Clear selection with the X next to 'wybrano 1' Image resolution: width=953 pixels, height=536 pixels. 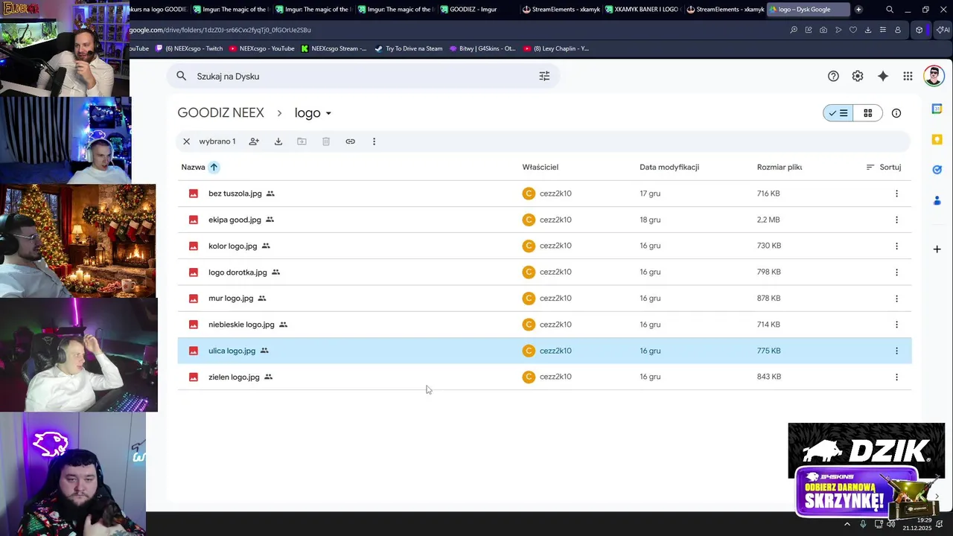click(x=186, y=141)
